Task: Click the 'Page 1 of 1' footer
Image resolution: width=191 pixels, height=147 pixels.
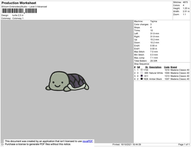Action: tap(184, 144)
